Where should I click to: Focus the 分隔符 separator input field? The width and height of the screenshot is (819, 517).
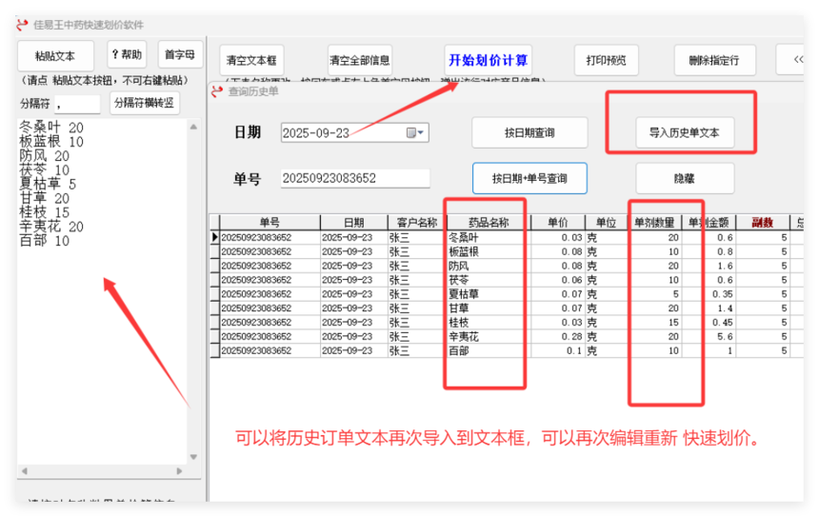[x=77, y=104]
